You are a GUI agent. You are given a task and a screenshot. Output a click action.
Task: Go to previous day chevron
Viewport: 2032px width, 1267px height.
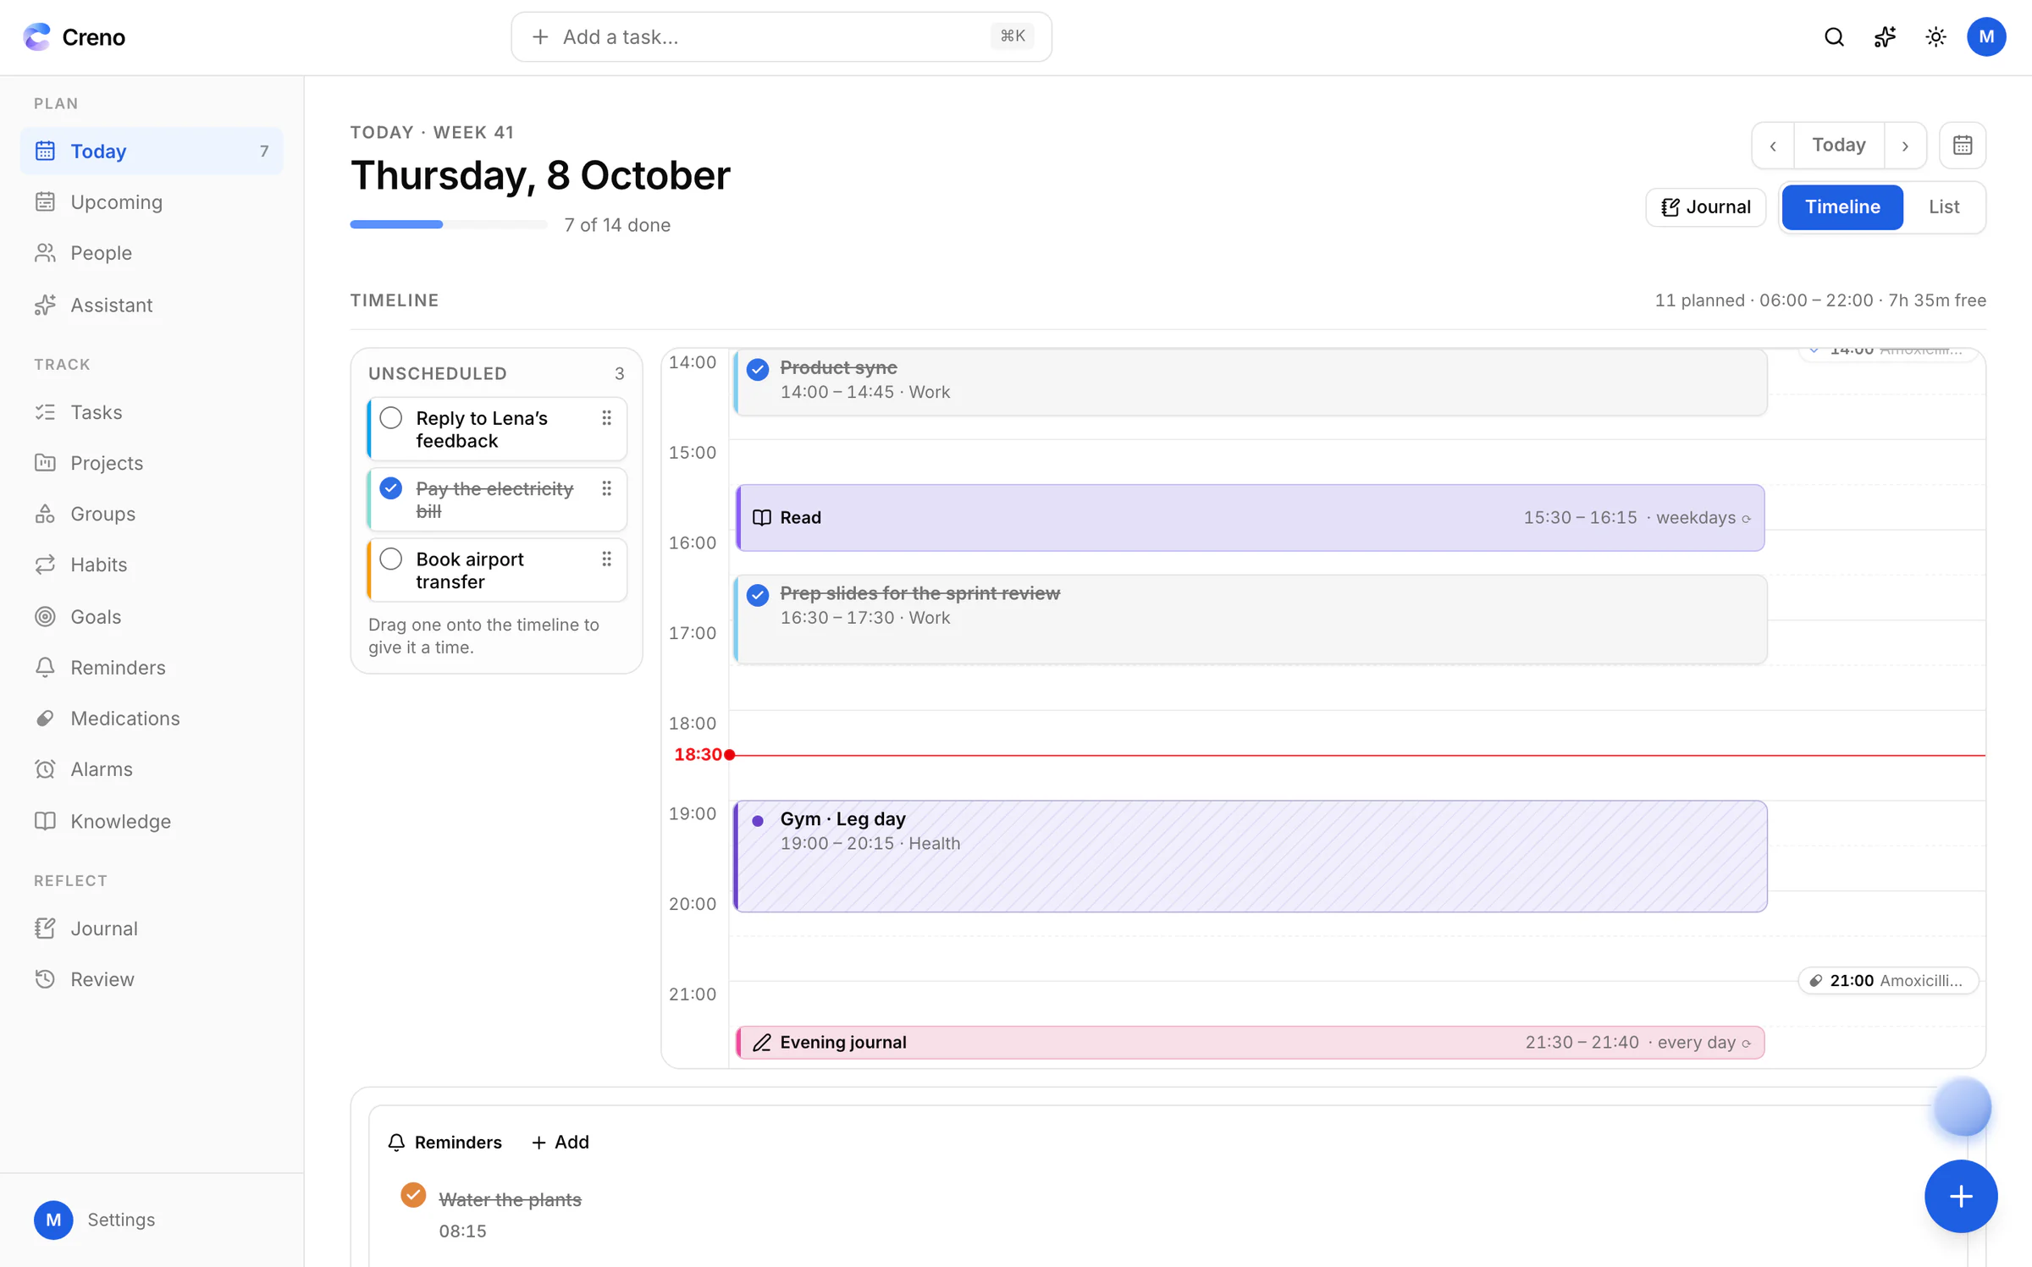tap(1773, 146)
